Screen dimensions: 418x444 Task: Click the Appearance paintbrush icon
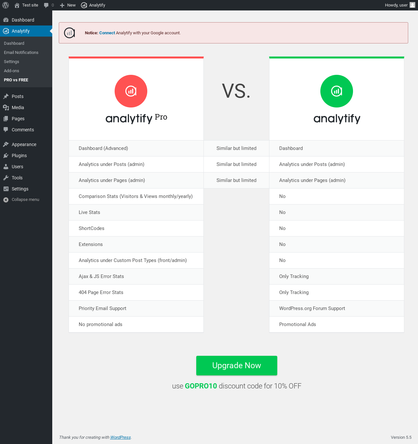[6, 144]
